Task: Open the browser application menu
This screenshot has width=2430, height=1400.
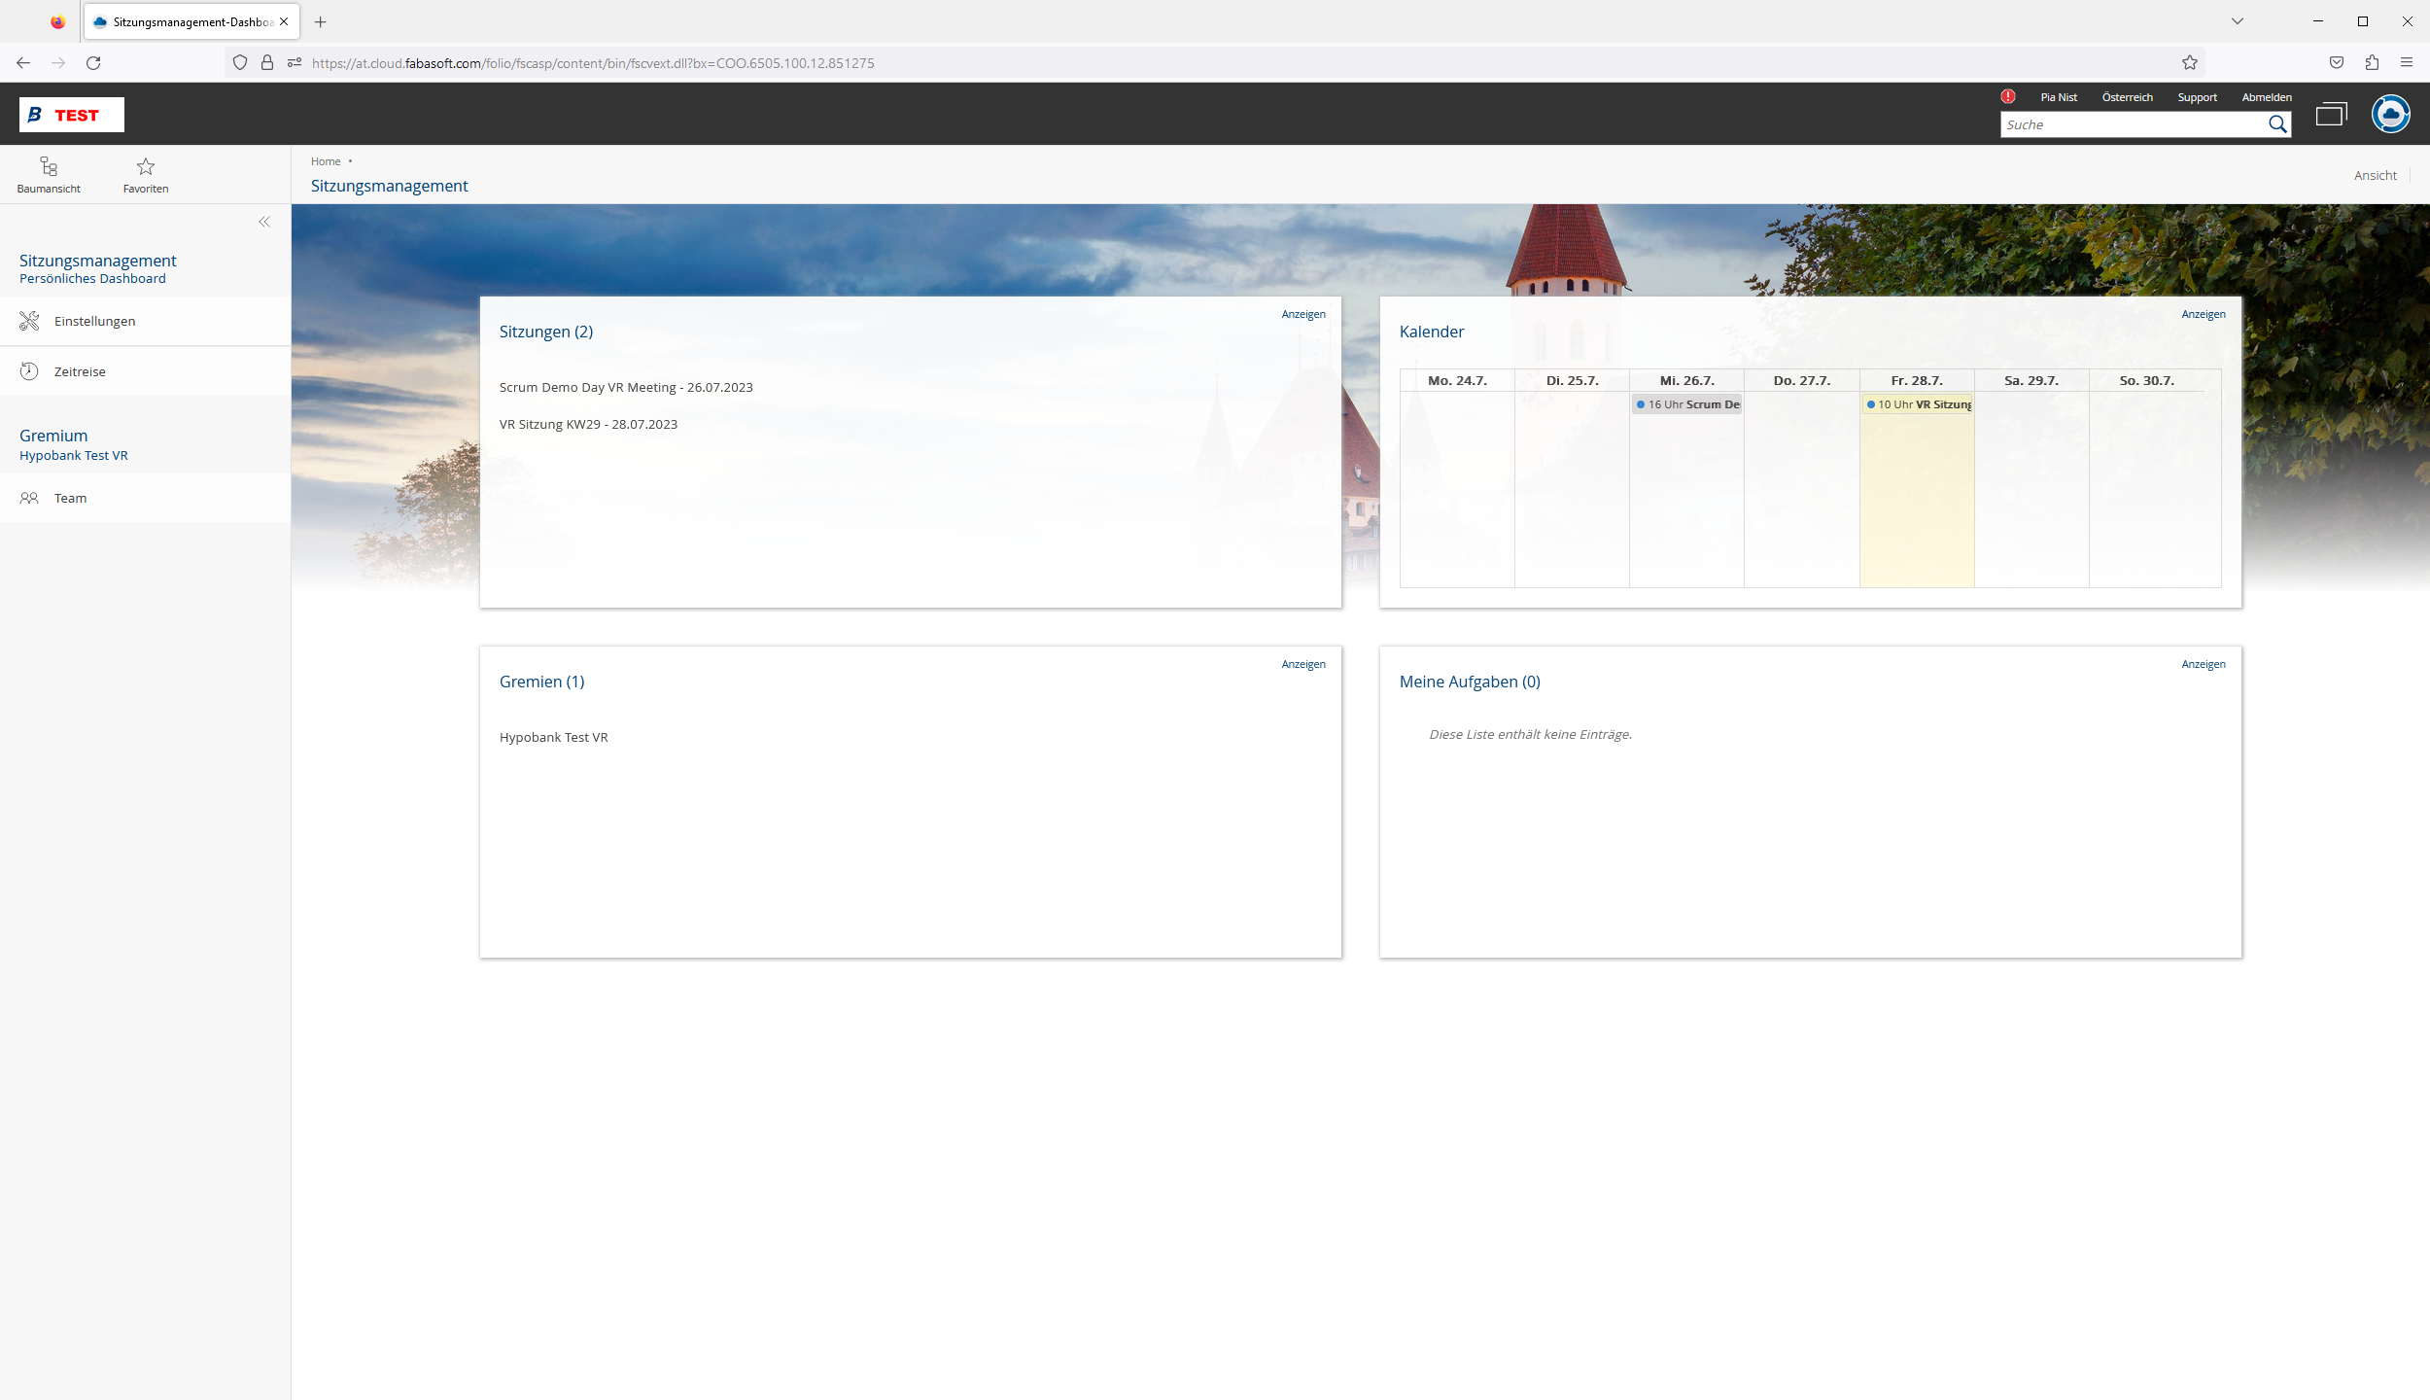Action: point(2408,62)
